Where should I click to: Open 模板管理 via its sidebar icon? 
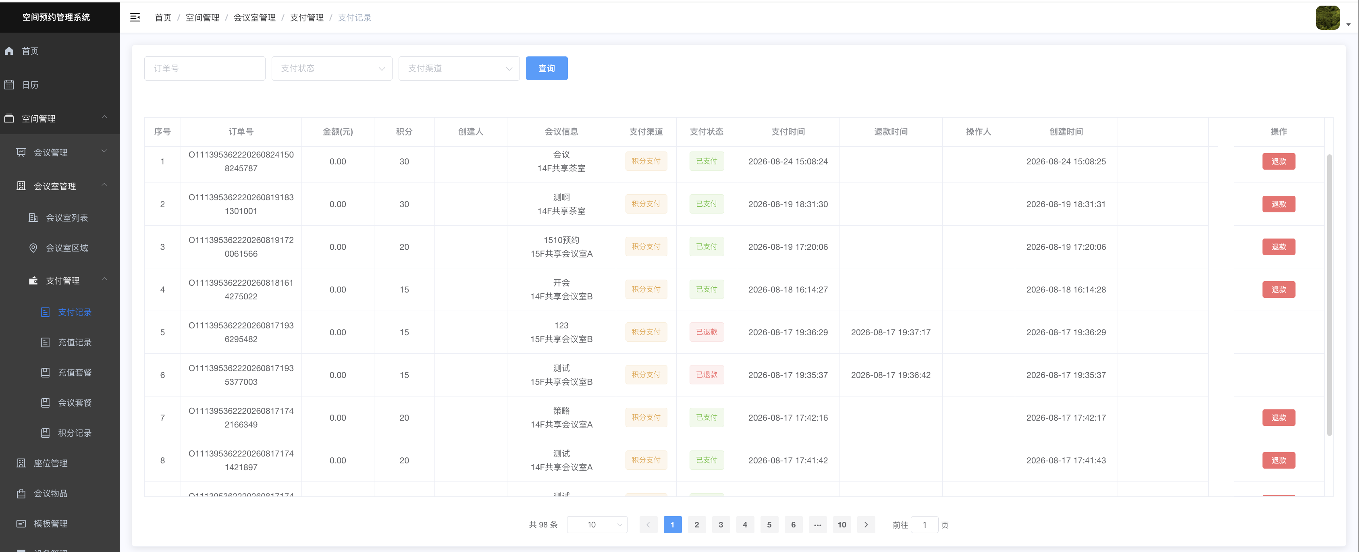point(21,523)
